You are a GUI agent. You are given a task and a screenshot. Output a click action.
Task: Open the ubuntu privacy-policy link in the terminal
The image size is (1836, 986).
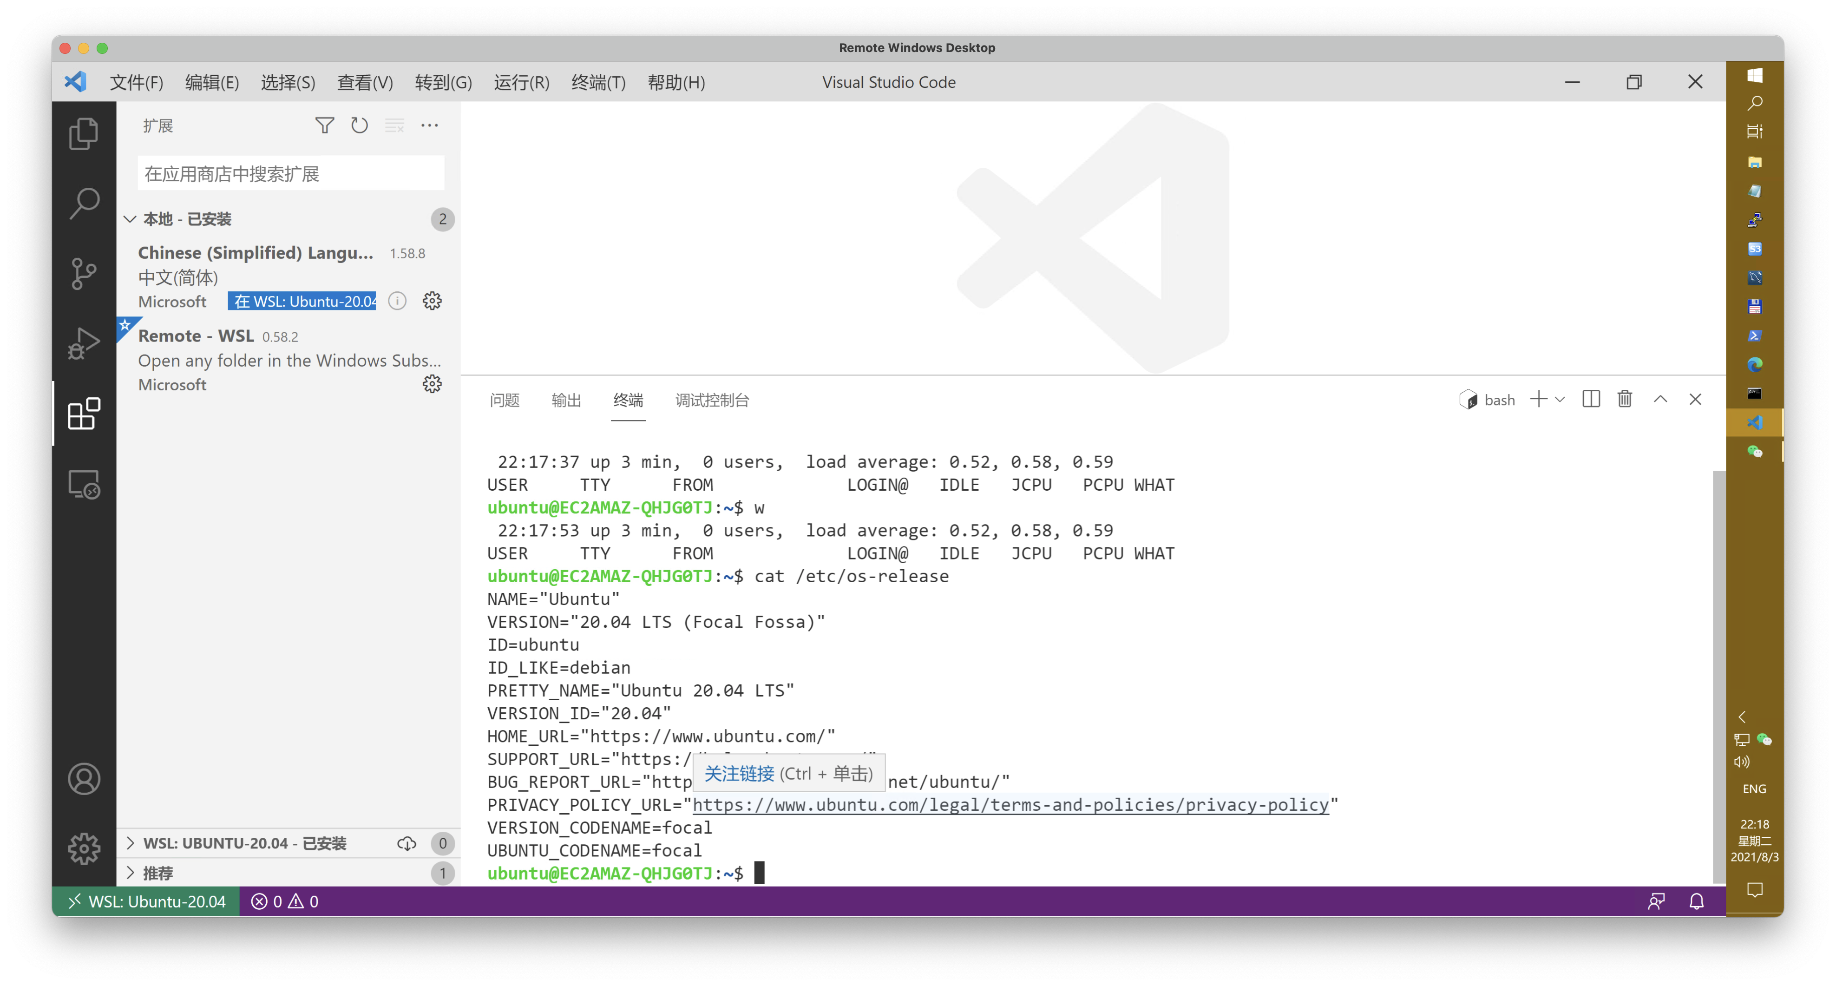pos(1010,805)
